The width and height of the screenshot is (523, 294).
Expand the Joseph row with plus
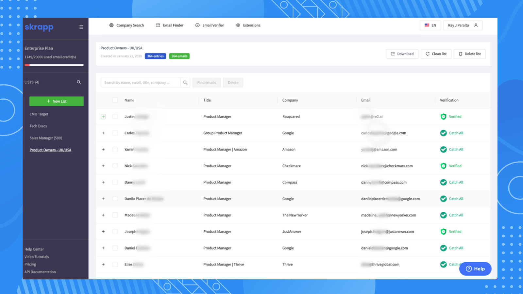[103, 232]
